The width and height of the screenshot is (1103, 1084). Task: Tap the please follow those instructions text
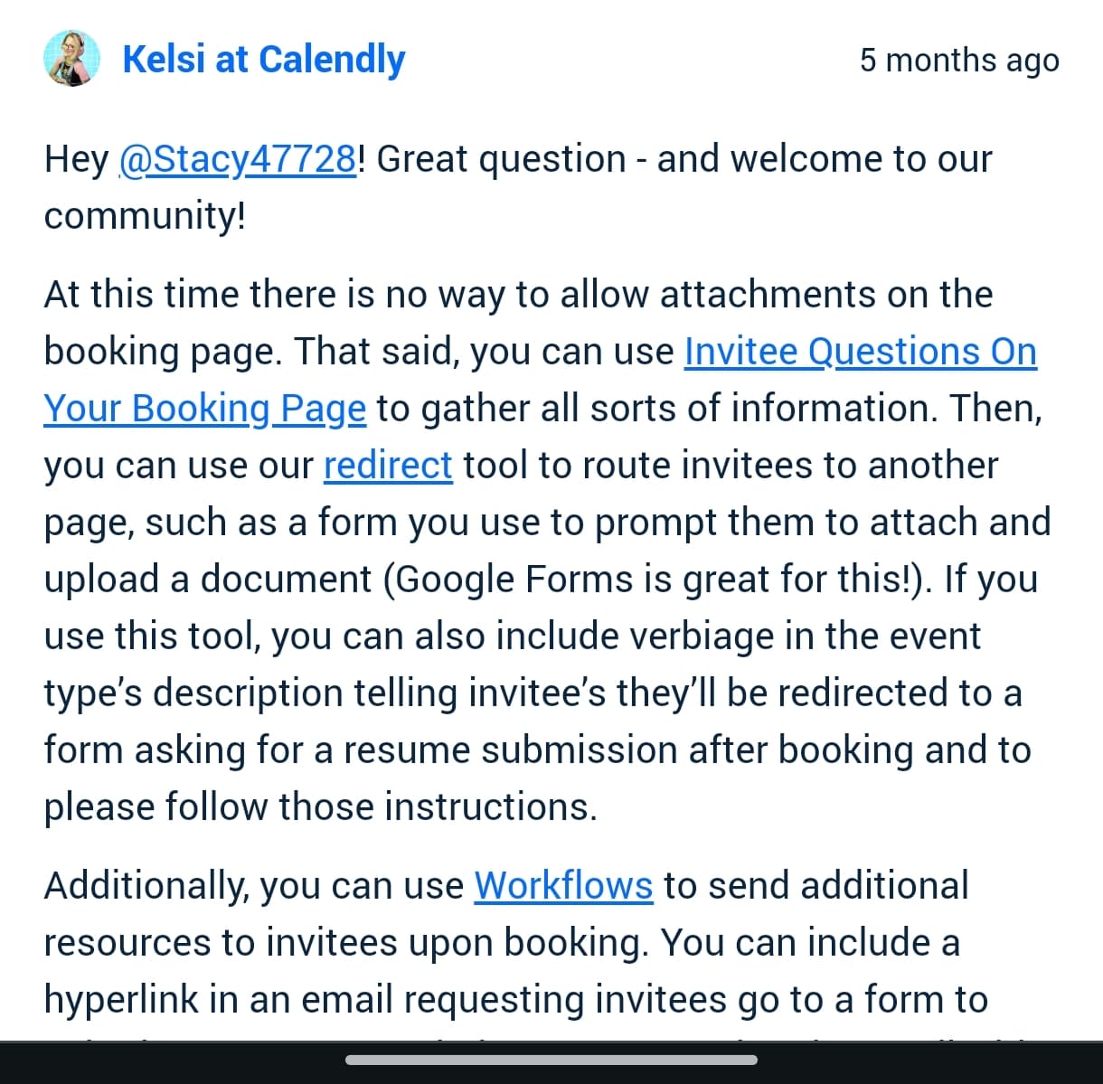321,806
